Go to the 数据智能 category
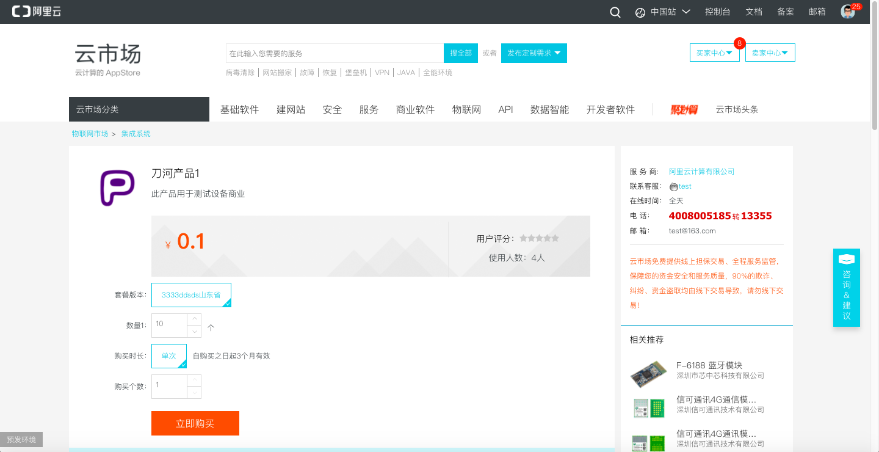This screenshot has width=879, height=452. click(550, 110)
